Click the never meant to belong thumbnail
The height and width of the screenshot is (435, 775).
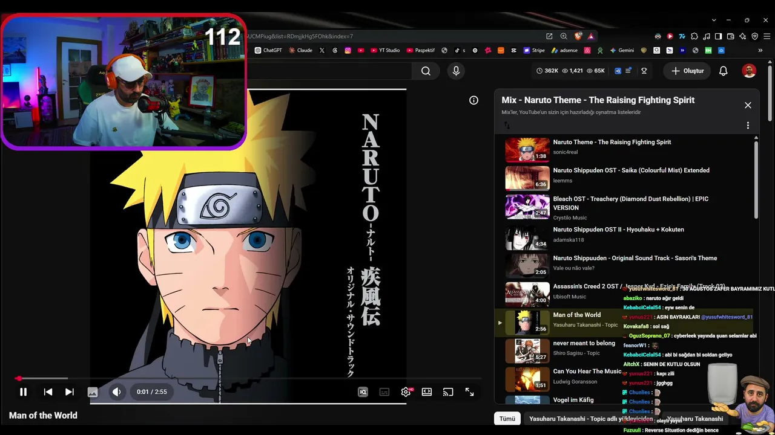pos(527,351)
